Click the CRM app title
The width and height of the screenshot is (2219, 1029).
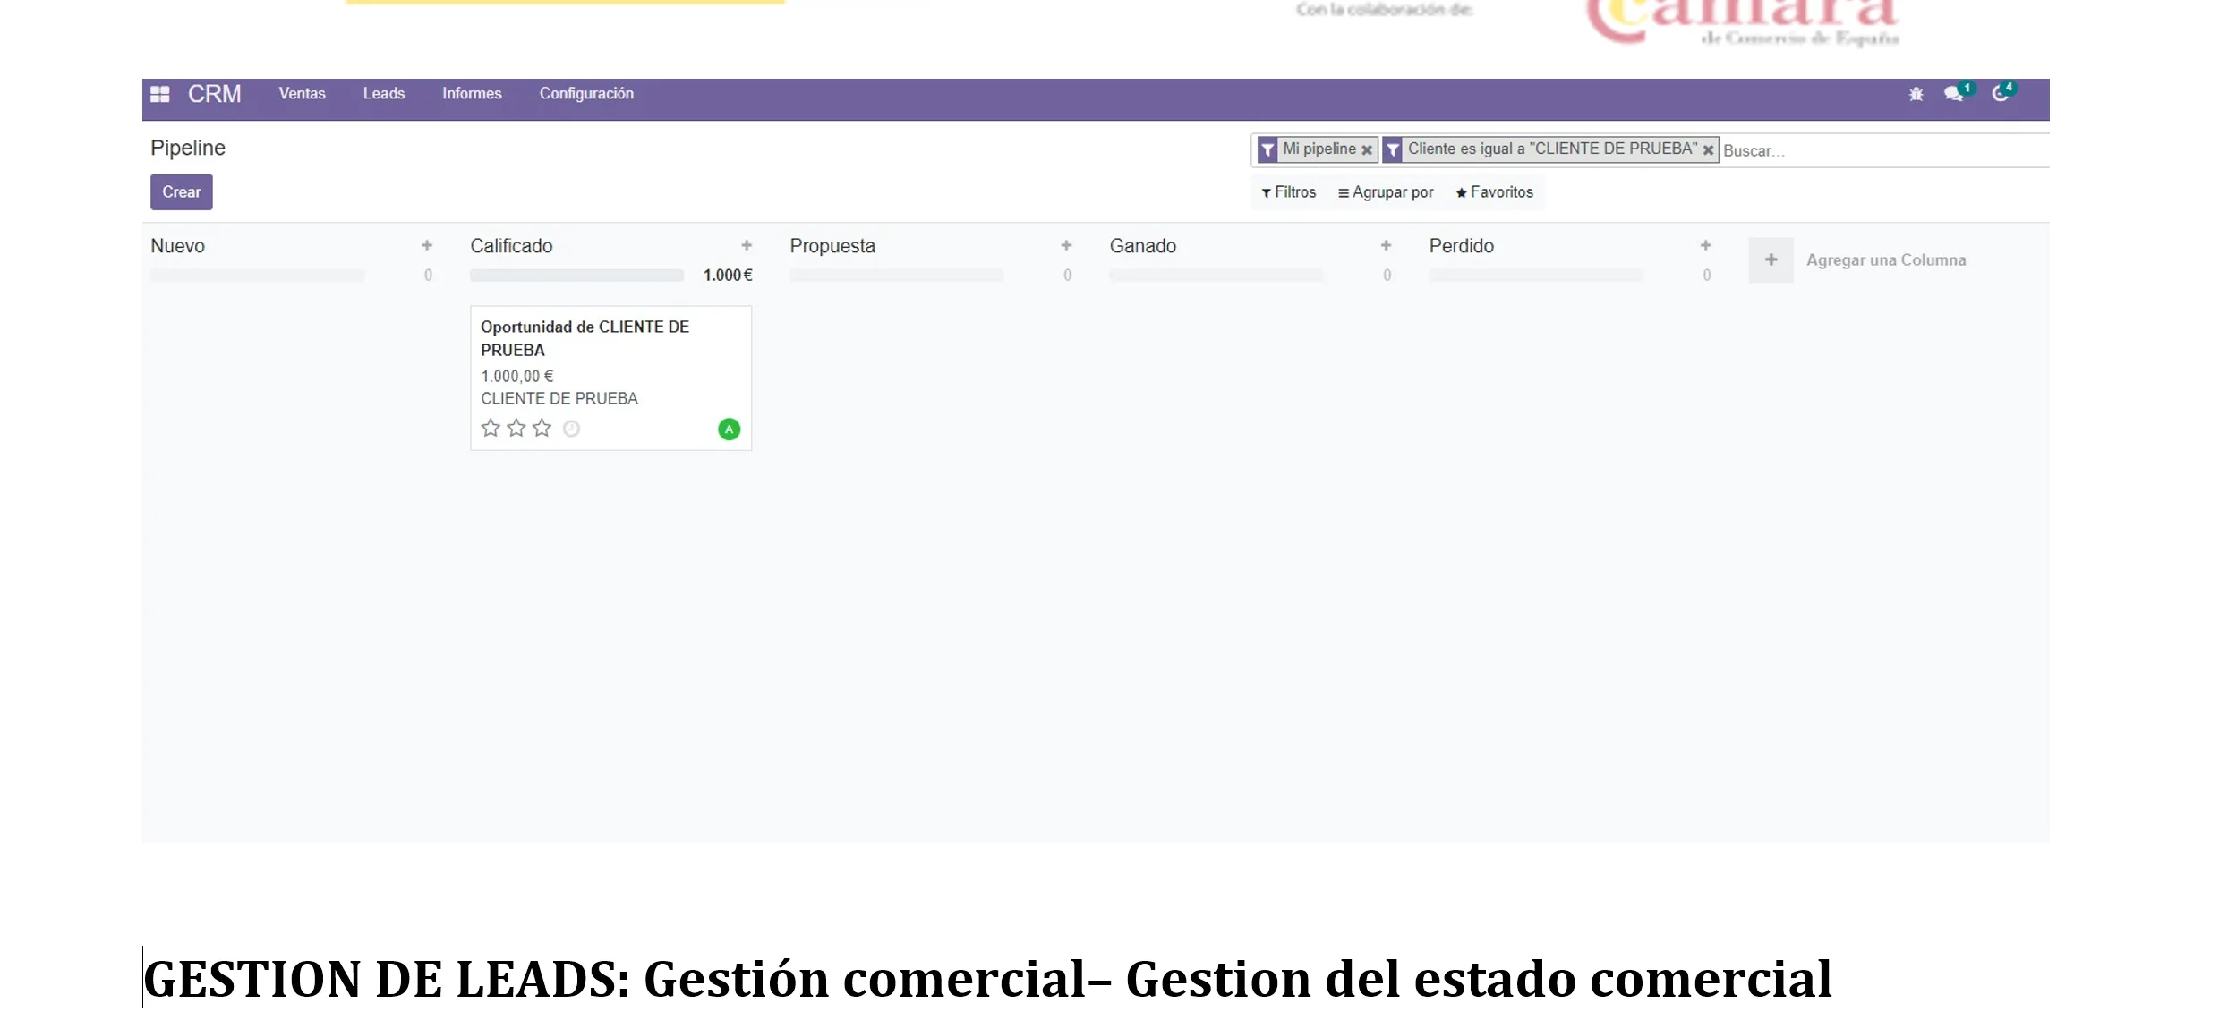coord(215,94)
